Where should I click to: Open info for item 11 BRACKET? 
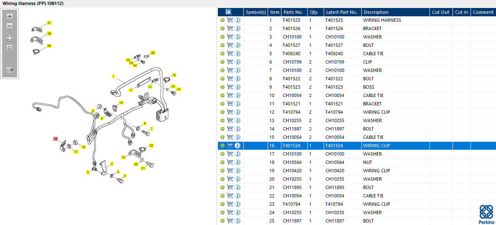[x=238, y=103]
